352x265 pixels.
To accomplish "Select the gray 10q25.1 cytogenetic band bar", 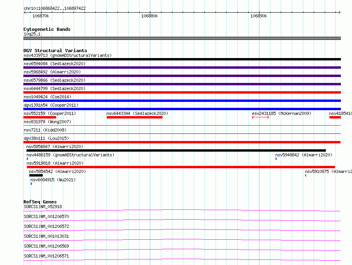I will 182,38.
